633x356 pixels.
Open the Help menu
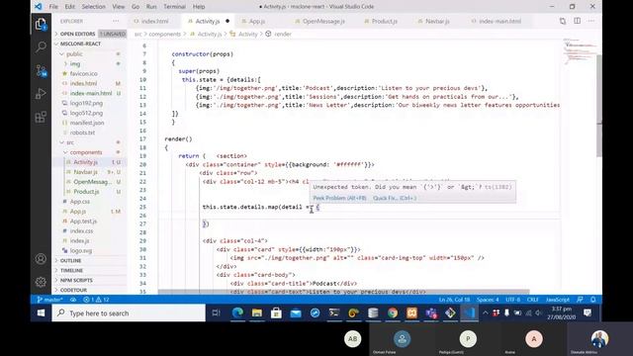(x=199, y=7)
